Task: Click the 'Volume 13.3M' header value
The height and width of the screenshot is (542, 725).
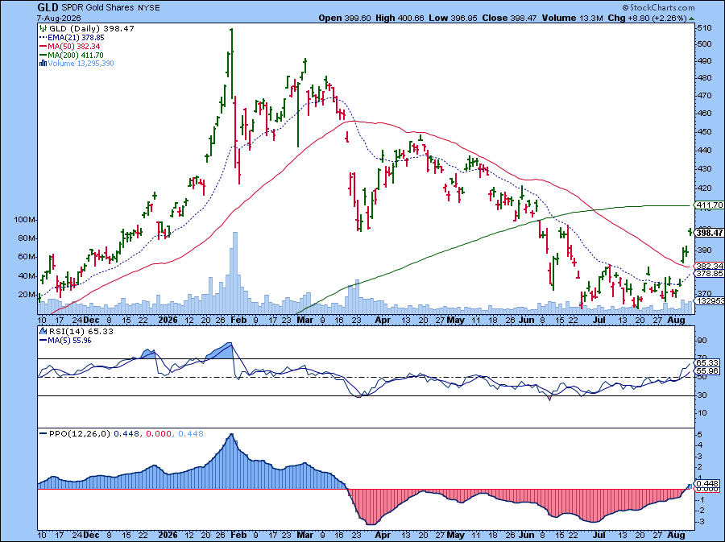Action: (x=573, y=18)
